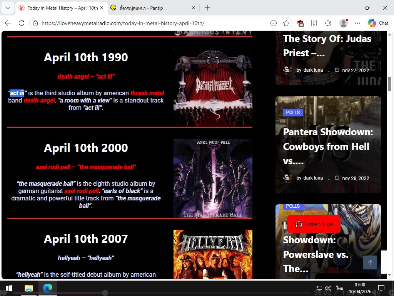Open the Death Angel album cover image
The image size is (394, 296).
point(213,87)
